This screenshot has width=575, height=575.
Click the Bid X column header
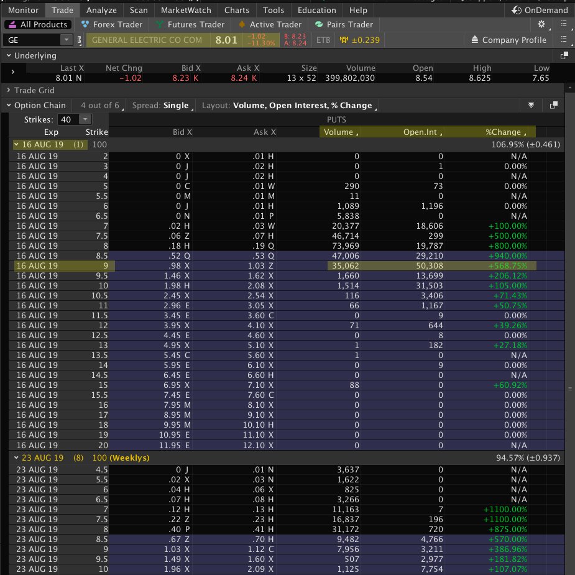pos(182,132)
